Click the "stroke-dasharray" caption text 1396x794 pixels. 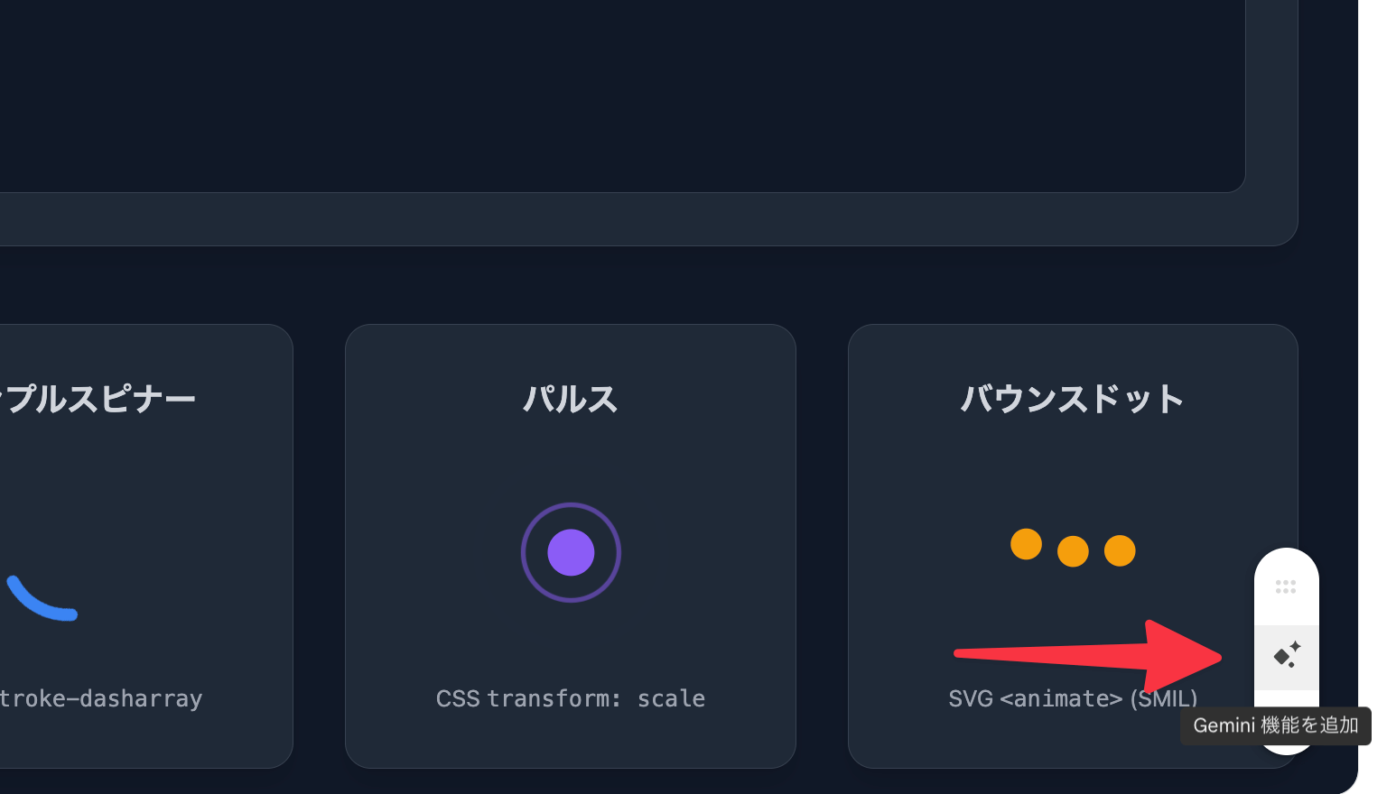tap(101, 698)
